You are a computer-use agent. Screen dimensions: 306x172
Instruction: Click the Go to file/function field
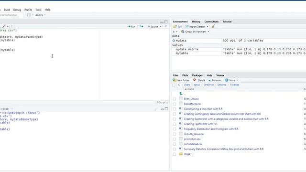click(11, 15)
